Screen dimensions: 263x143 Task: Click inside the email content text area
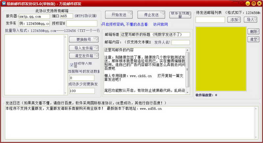(145, 71)
